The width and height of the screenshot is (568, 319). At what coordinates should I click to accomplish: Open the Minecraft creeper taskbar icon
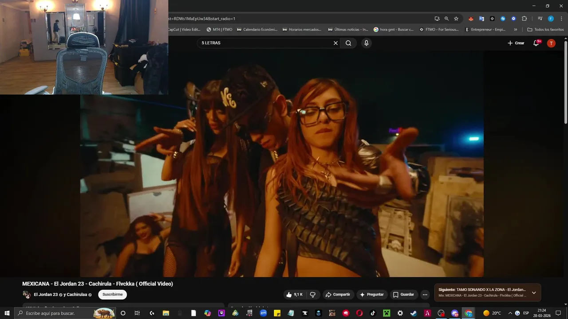(x=387, y=313)
